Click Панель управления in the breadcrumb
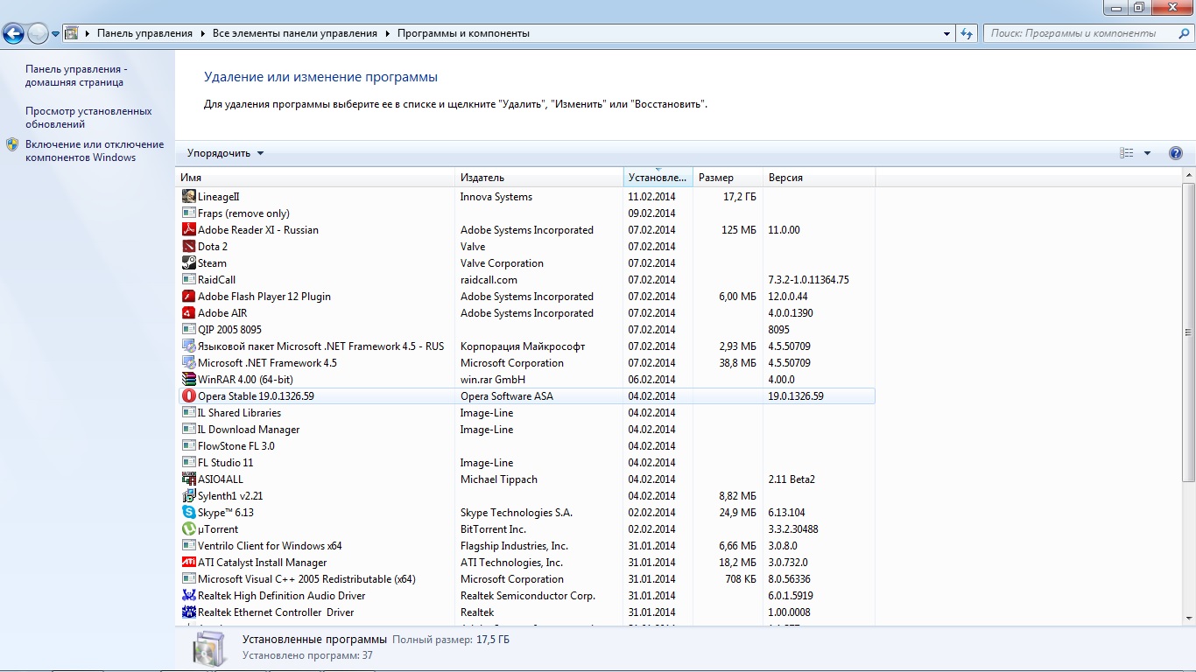This screenshot has width=1196, height=672. (x=144, y=33)
